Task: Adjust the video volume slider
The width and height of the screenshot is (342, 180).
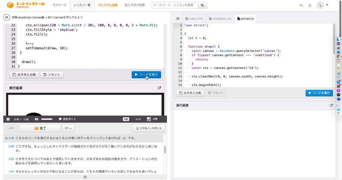Action: point(47,119)
